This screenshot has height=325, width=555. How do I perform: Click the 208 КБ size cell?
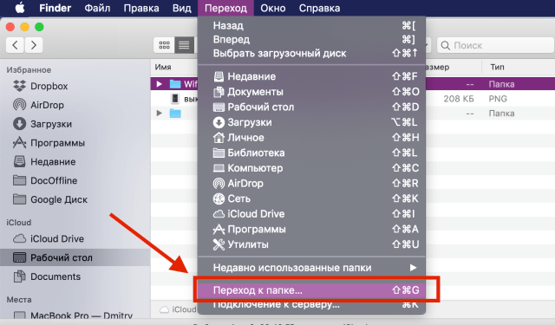(459, 99)
